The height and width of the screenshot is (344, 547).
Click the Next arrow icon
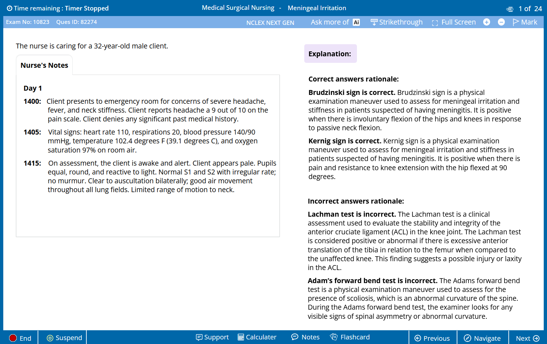(536, 338)
